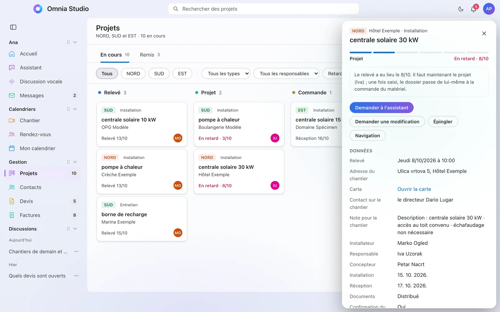The width and height of the screenshot is (500, 312).
Task: Toggle the EST region filter
Action: pos(182,74)
